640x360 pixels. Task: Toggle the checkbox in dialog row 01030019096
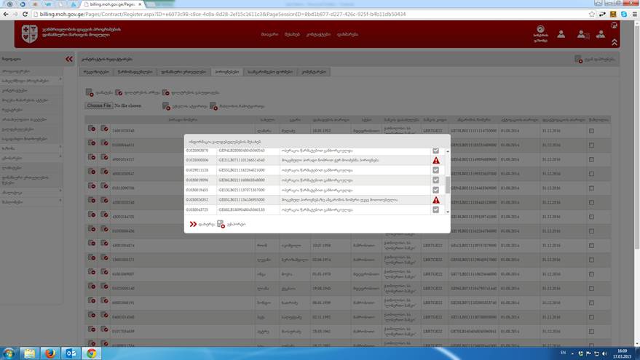[435, 180]
